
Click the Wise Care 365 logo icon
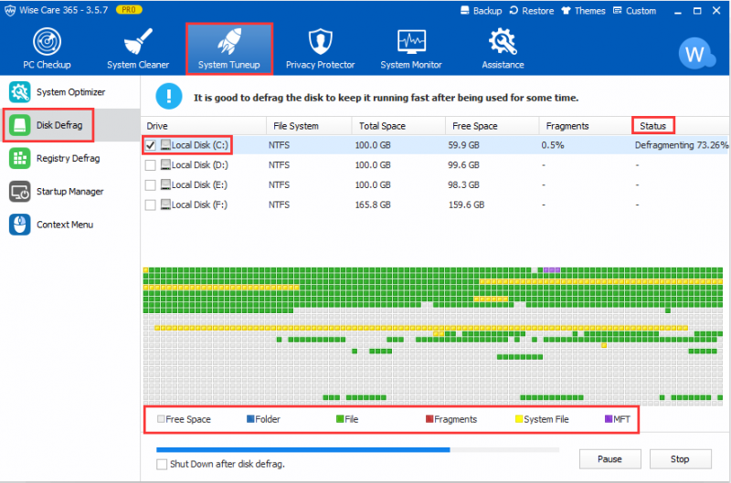[x=10, y=10]
